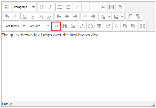Open the Paragraph format dropdown

[24, 7]
